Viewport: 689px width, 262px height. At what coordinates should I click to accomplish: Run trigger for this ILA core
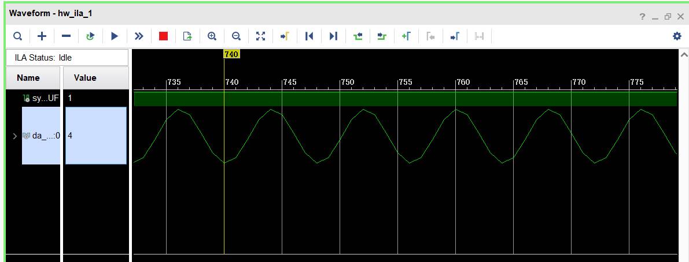click(115, 36)
